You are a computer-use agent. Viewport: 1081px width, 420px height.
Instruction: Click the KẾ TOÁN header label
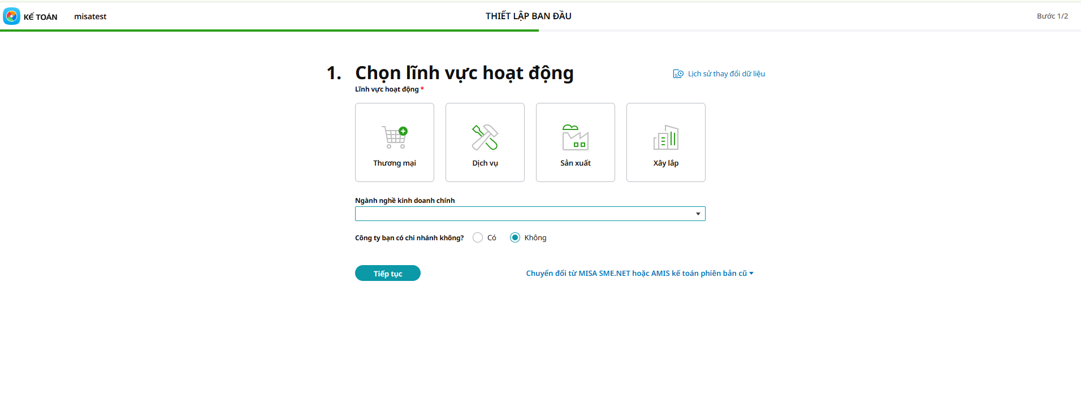point(40,17)
